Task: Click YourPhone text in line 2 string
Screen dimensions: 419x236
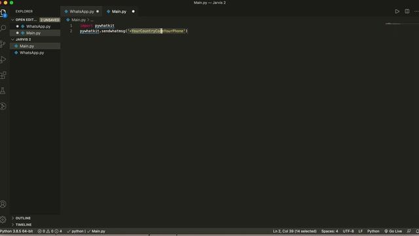Action: (x=173, y=31)
